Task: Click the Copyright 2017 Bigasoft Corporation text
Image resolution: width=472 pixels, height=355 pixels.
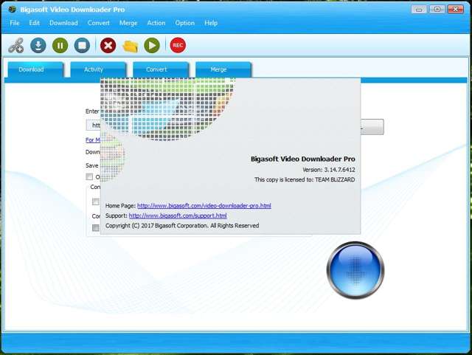Action: point(182,226)
